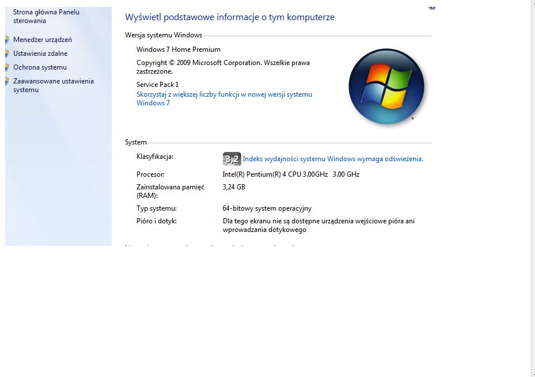Click processor value Intel(R) Pentium(R) 4
This screenshot has width=535, height=377.
coord(291,174)
